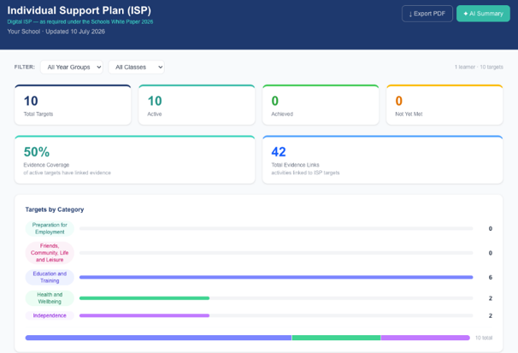Viewport: 518px width, 353px height.
Task: Click the Education and Training category tag
Action: (50, 277)
